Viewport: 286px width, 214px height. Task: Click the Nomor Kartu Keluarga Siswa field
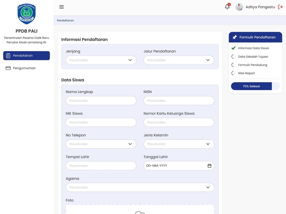coord(179,122)
